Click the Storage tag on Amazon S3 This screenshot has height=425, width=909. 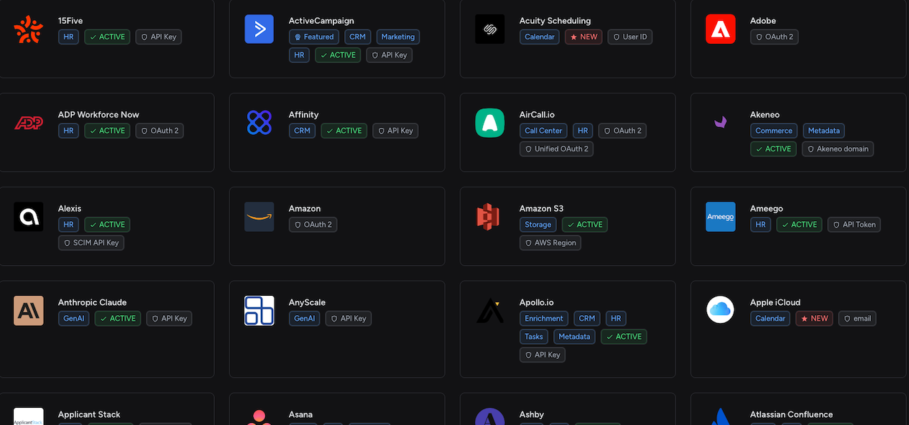tap(537, 225)
